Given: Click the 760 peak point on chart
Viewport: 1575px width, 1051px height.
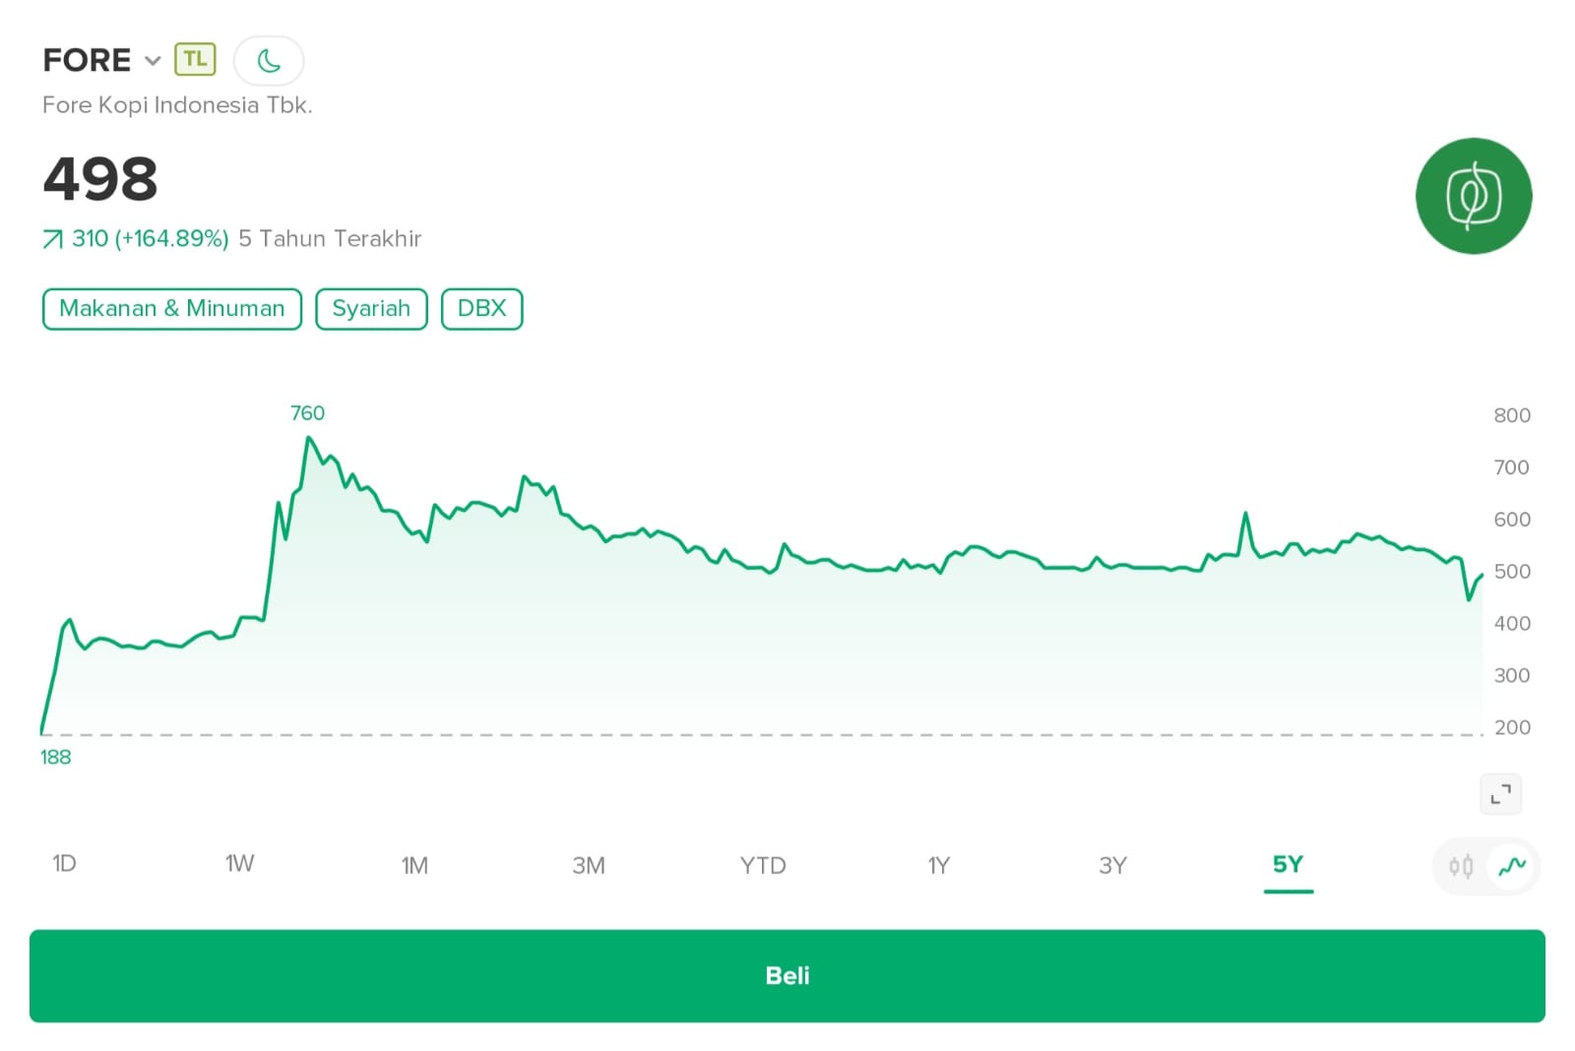Looking at the screenshot, I should point(309,438).
